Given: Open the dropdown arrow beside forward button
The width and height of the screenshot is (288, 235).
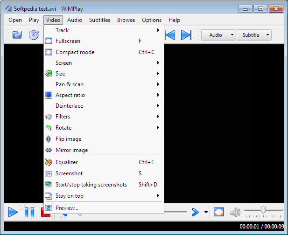Looking at the screenshot, I should [x=206, y=212].
